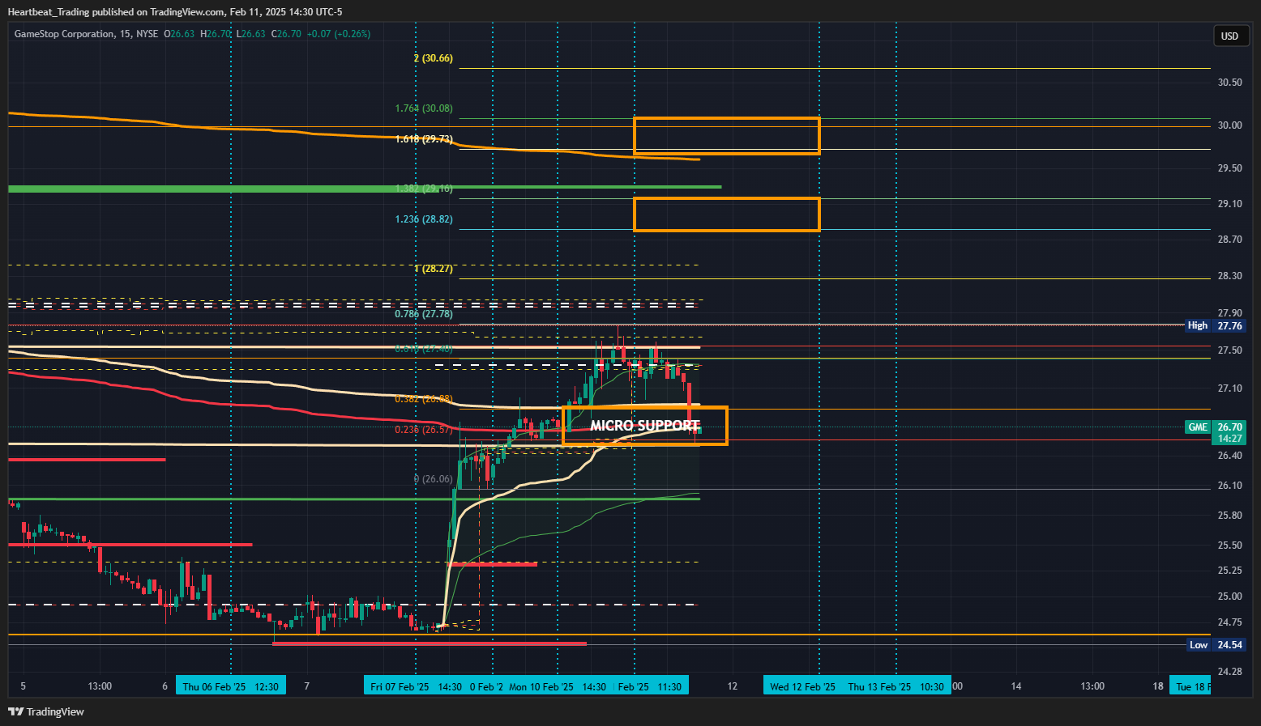Select the Fib label 0.236 (26.57)

pyautogui.click(x=424, y=430)
